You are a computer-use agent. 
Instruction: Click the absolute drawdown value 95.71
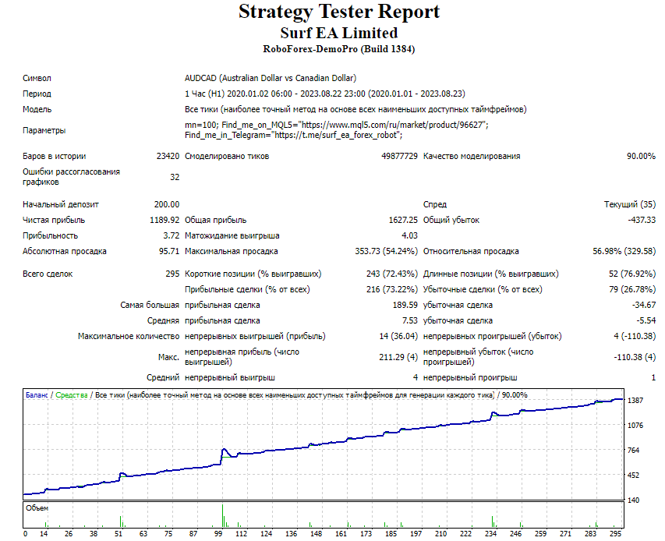click(x=169, y=252)
